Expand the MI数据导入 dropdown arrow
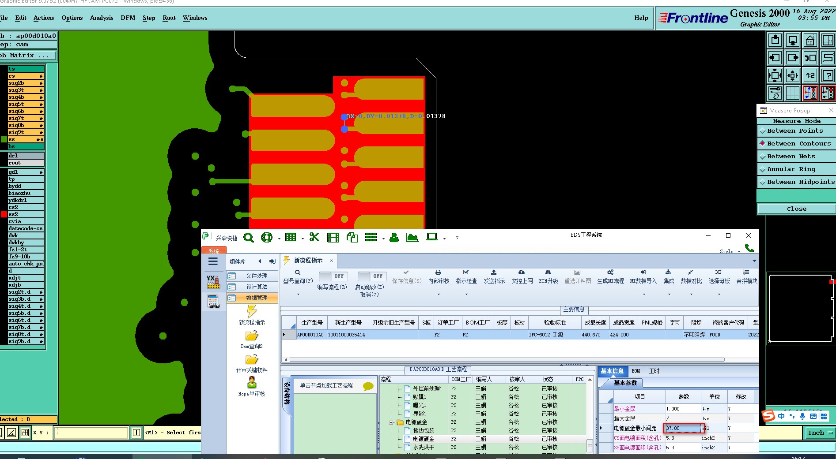836x459 pixels. click(x=644, y=294)
